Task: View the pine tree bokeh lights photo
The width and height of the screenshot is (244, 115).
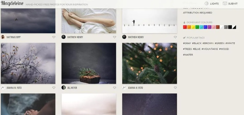Action: (150, 63)
